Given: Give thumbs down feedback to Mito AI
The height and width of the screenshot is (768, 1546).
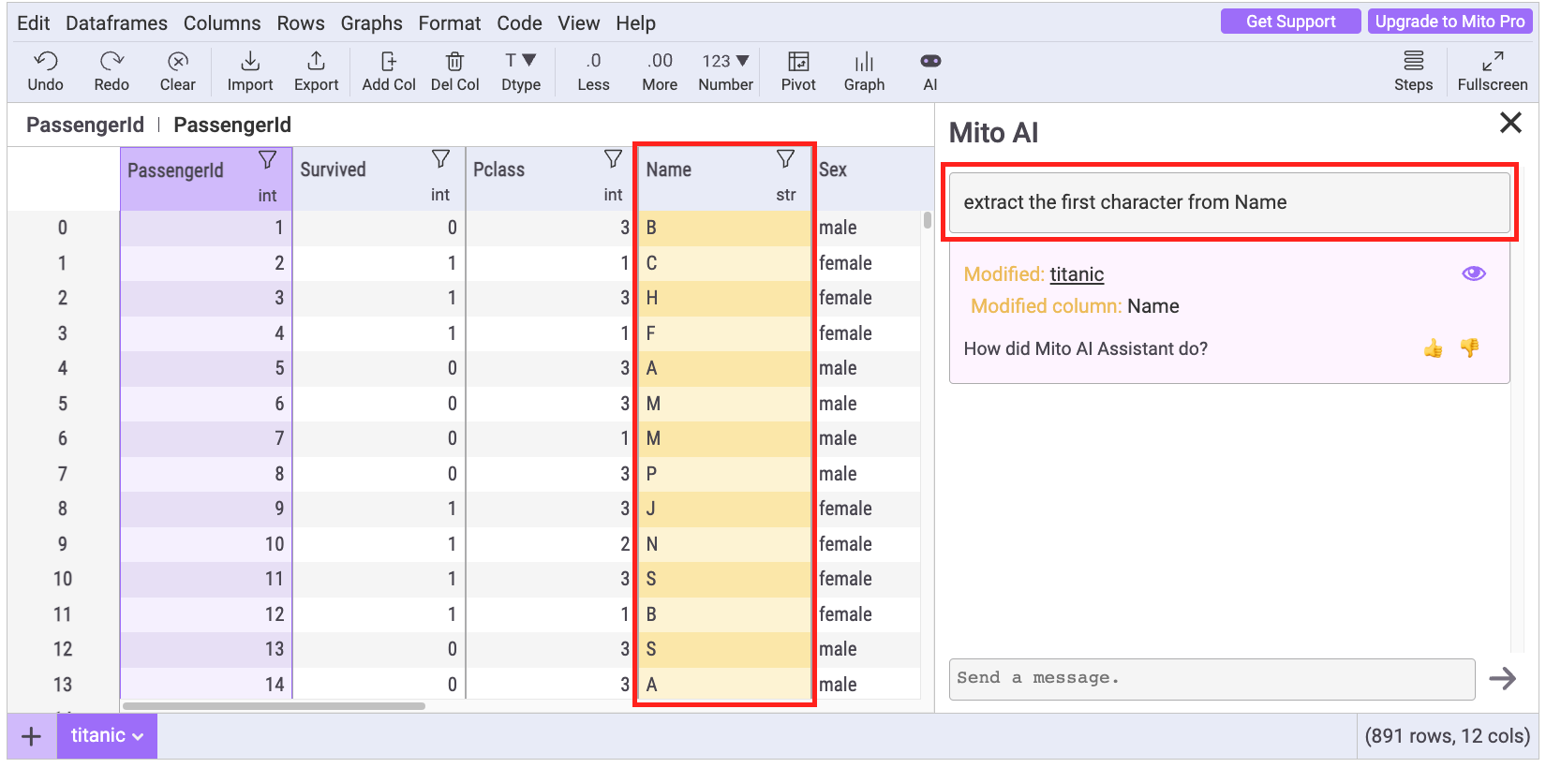Looking at the screenshot, I should tap(1469, 348).
